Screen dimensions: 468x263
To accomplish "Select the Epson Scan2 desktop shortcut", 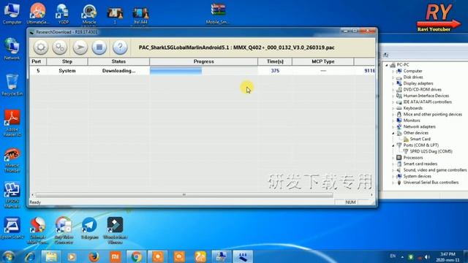I will (12, 228).
